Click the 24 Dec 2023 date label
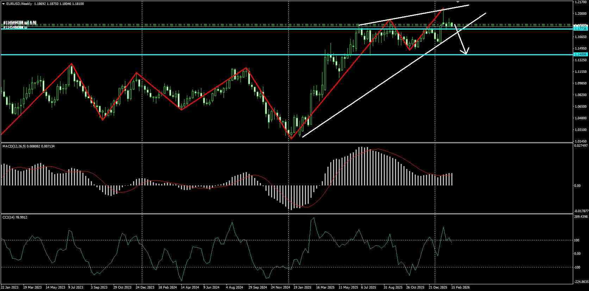This screenshot has width=589, height=291. coord(145,287)
